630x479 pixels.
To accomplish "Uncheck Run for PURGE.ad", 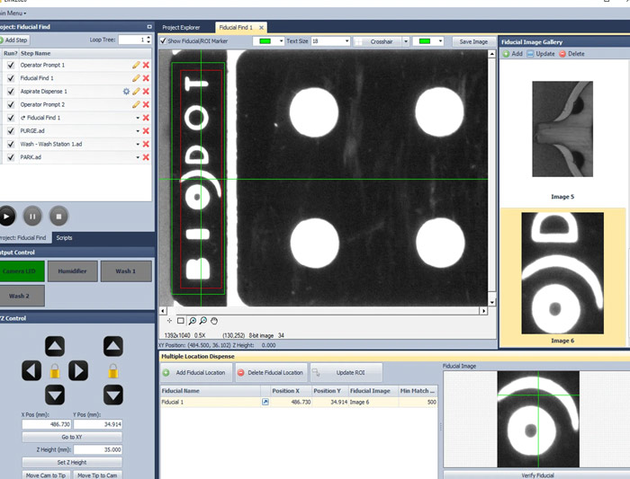I will pyautogui.click(x=11, y=131).
